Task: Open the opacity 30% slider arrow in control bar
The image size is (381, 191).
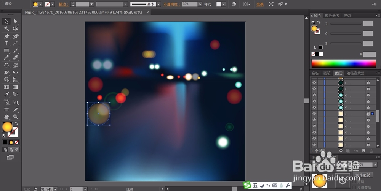Action: click(x=200, y=4)
